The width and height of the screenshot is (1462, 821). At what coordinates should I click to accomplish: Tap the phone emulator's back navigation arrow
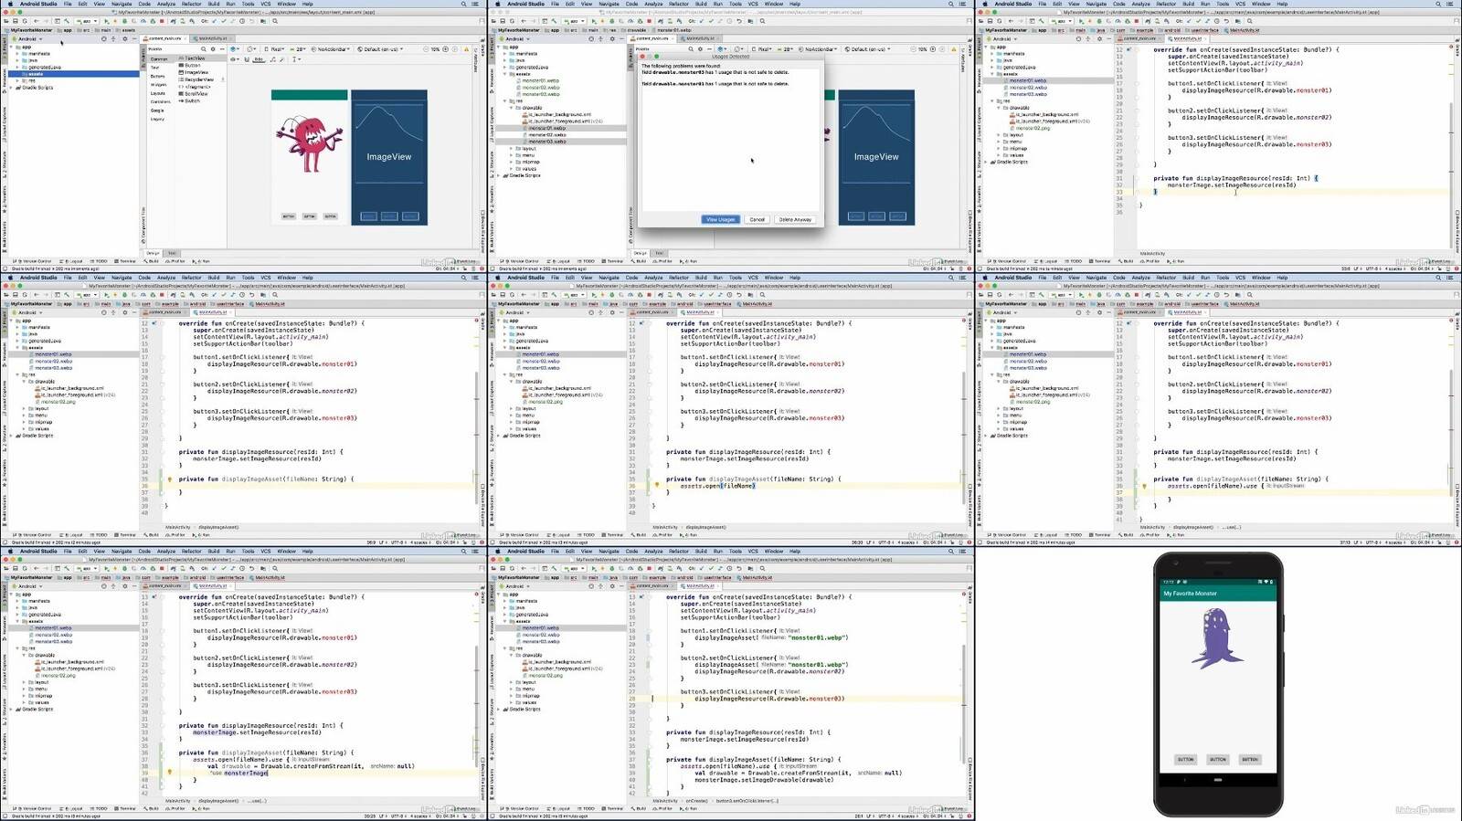pos(1185,780)
